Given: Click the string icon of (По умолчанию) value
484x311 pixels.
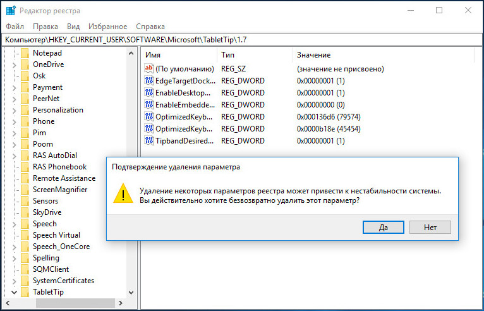Looking at the screenshot, I should coord(149,68).
